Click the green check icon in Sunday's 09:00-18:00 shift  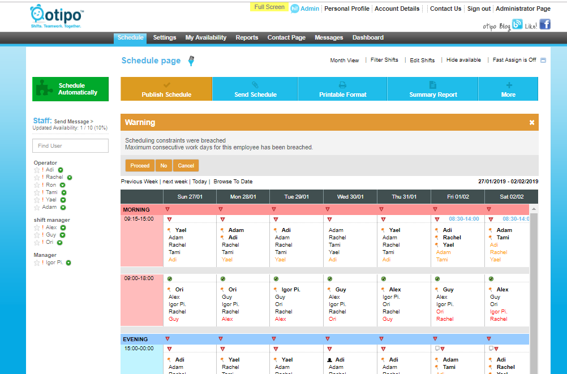(169, 279)
